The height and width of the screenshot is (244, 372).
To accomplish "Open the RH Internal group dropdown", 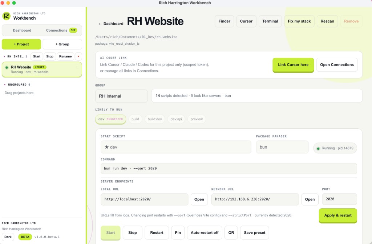I will point(121,96).
